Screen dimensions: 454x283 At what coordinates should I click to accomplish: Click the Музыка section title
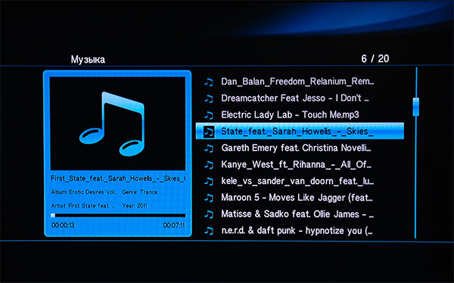click(88, 60)
